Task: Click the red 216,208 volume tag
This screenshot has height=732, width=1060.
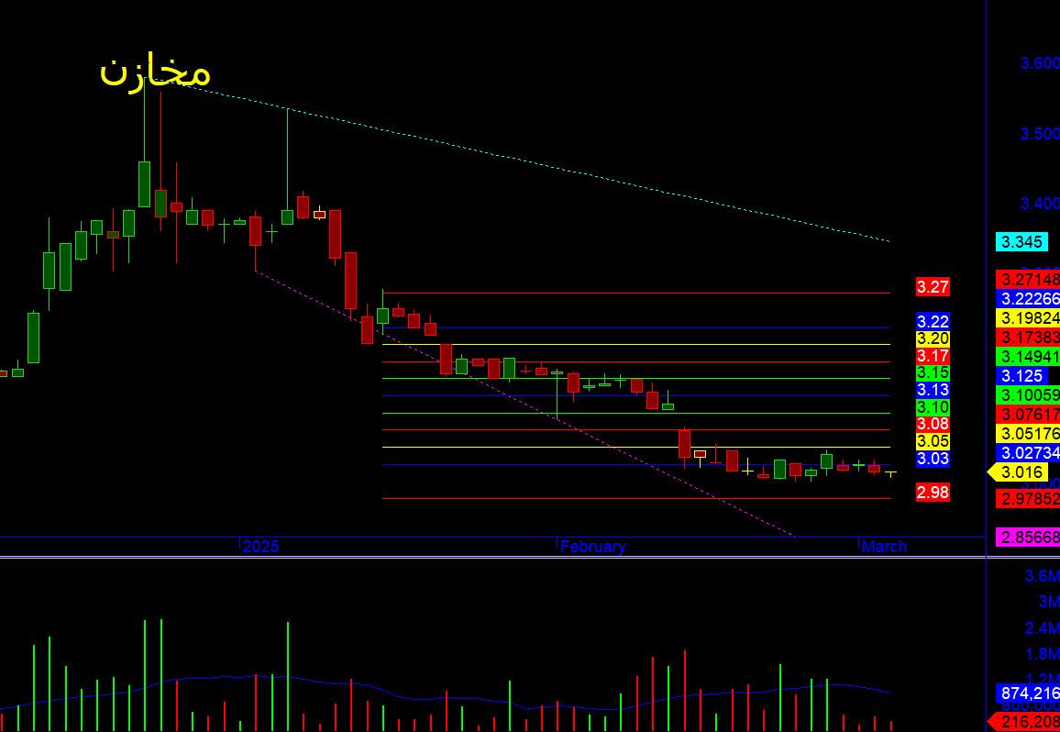Action: pyautogui.click(x=1024, y=722)
